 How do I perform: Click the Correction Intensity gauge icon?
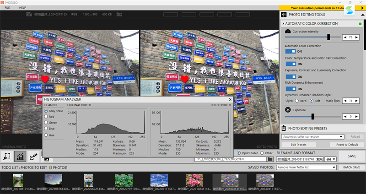pos(288,31)
